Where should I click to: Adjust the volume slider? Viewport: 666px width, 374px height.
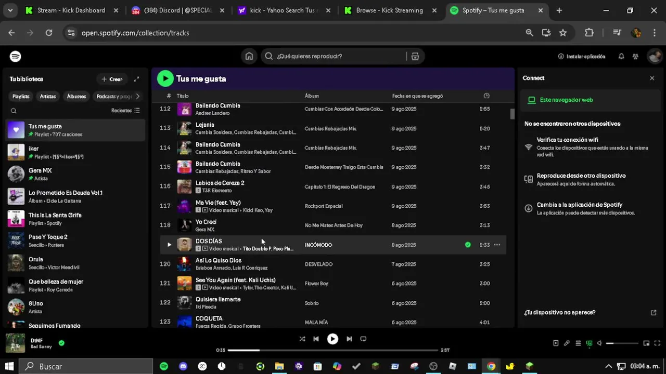(x=622, y=343)
